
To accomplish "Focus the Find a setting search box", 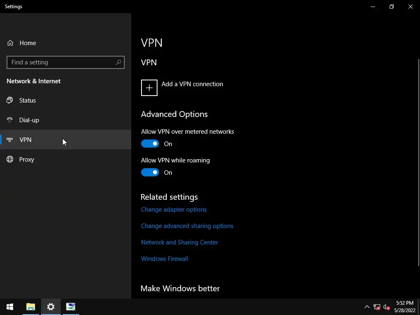I will (66, 62).
